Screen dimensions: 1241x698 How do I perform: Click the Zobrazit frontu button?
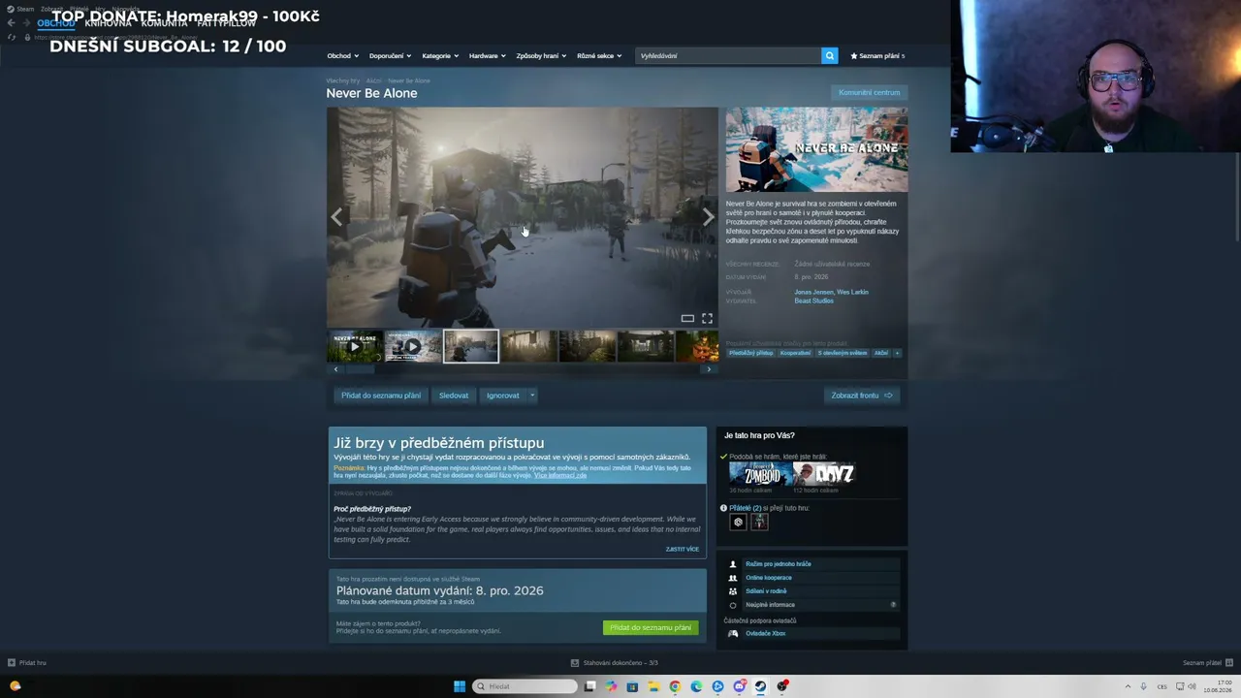[x=862, y=396]
